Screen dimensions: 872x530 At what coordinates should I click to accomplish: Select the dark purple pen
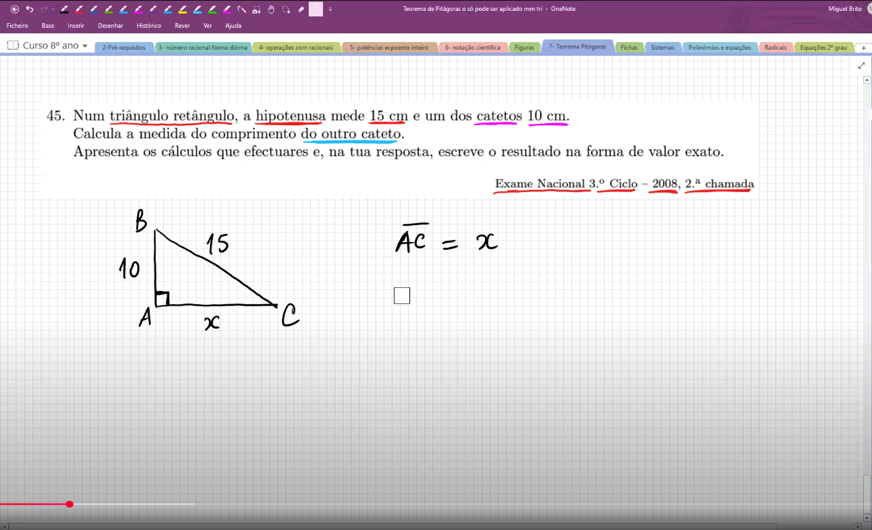153,10
